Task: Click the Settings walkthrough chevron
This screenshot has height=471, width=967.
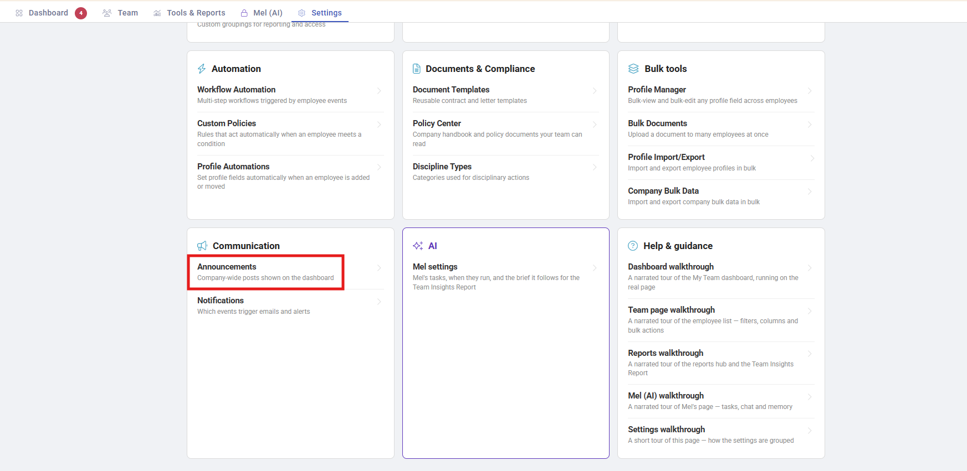Action: [x=810, y=431]
